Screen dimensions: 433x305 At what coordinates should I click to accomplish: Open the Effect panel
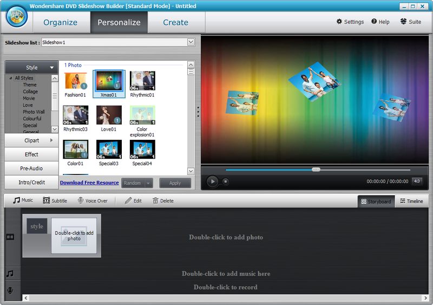[x=31, y=154]
